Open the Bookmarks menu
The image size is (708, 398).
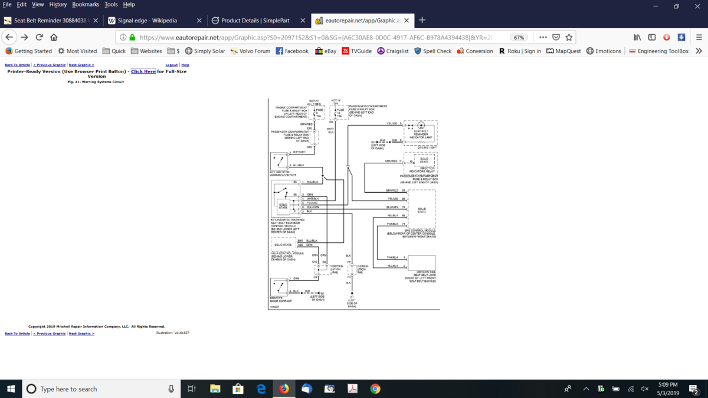point(86,4)
